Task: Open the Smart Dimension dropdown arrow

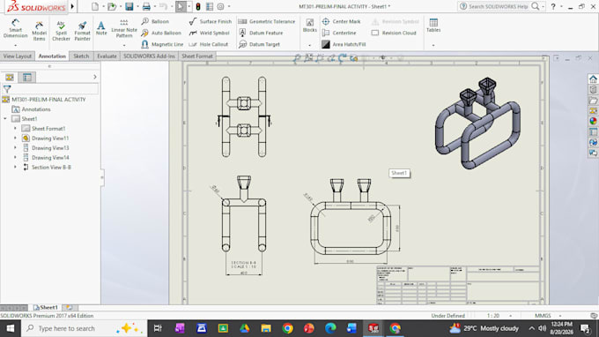Action: (x=15, y=46)
